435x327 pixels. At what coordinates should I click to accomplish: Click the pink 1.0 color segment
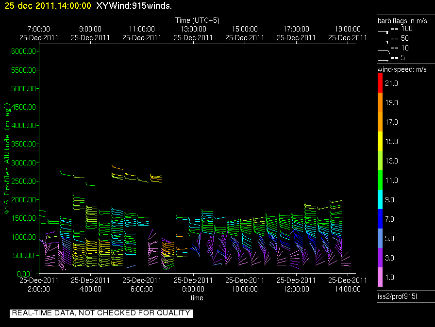(380, 277)
